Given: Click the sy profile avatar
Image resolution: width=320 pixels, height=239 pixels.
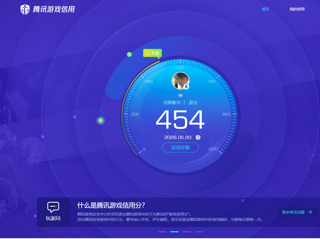Looking at the screenshot, I should 180,81.
